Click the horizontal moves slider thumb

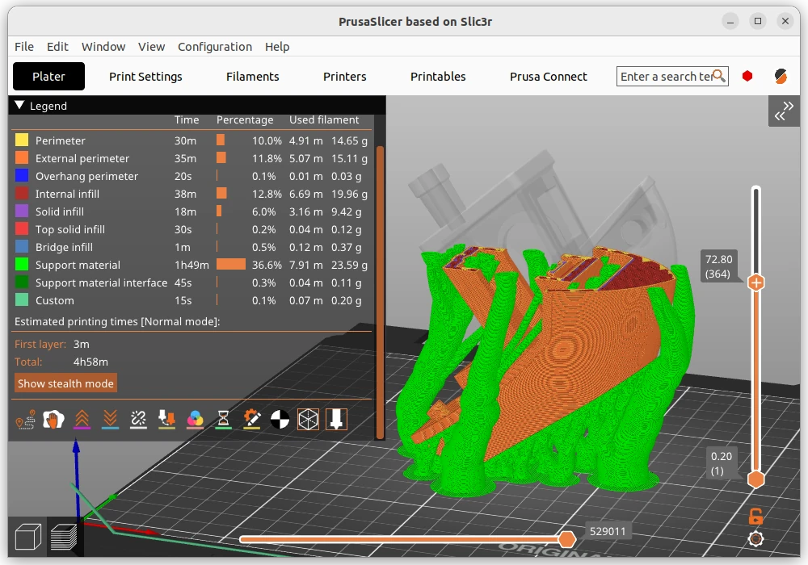click(567, 539)
